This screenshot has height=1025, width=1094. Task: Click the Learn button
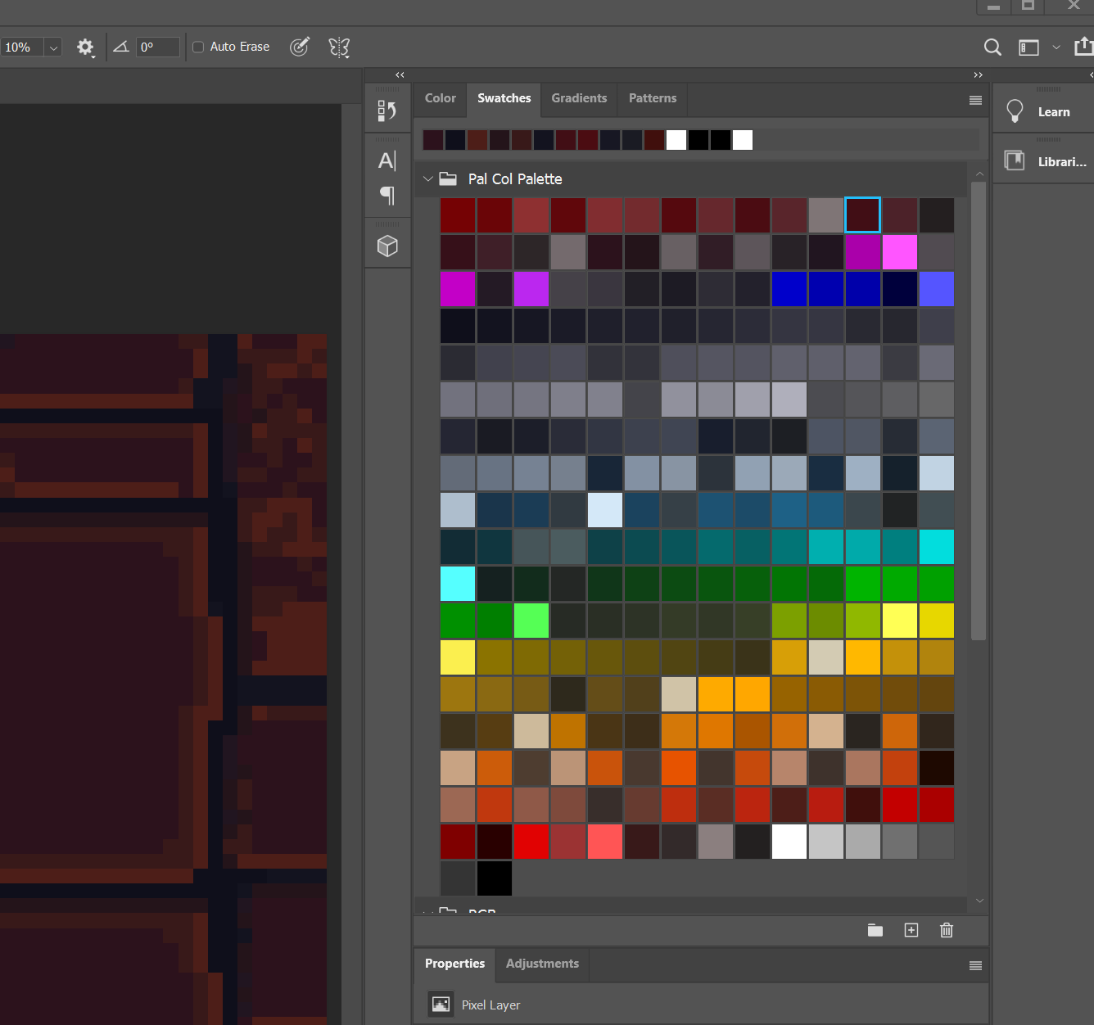(1043, 111)
